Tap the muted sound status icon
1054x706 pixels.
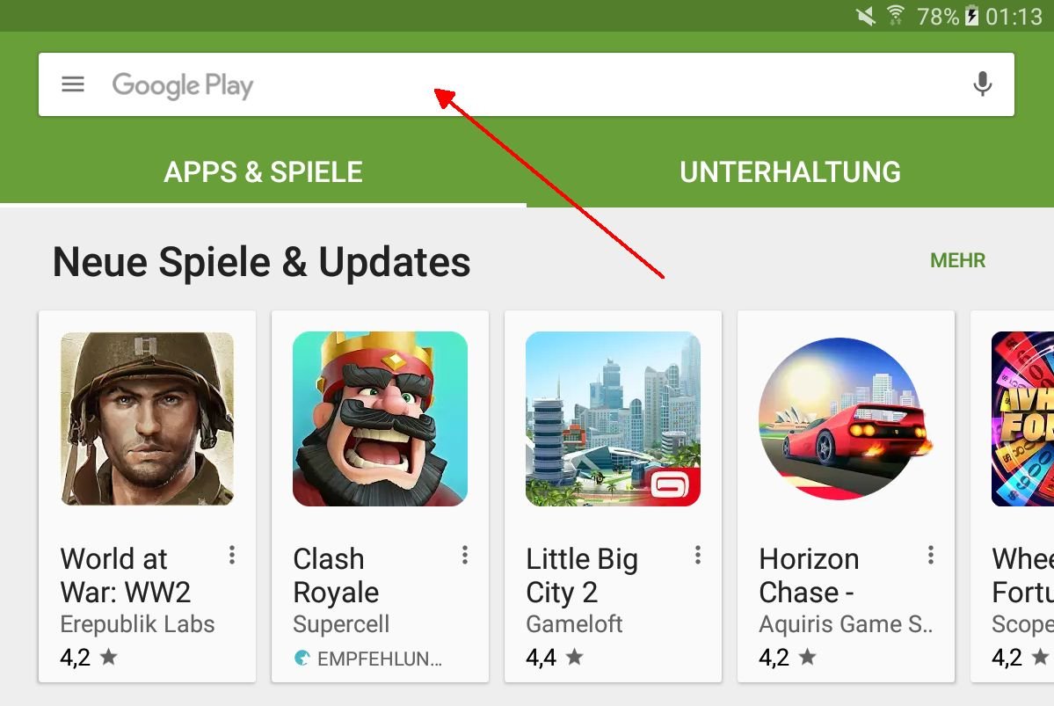(866, 16)
